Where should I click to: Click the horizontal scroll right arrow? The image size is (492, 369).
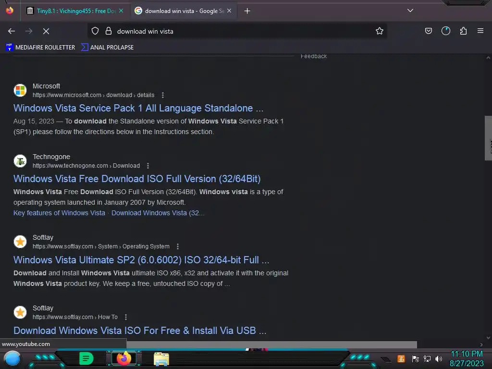click(x=481, y=344)
